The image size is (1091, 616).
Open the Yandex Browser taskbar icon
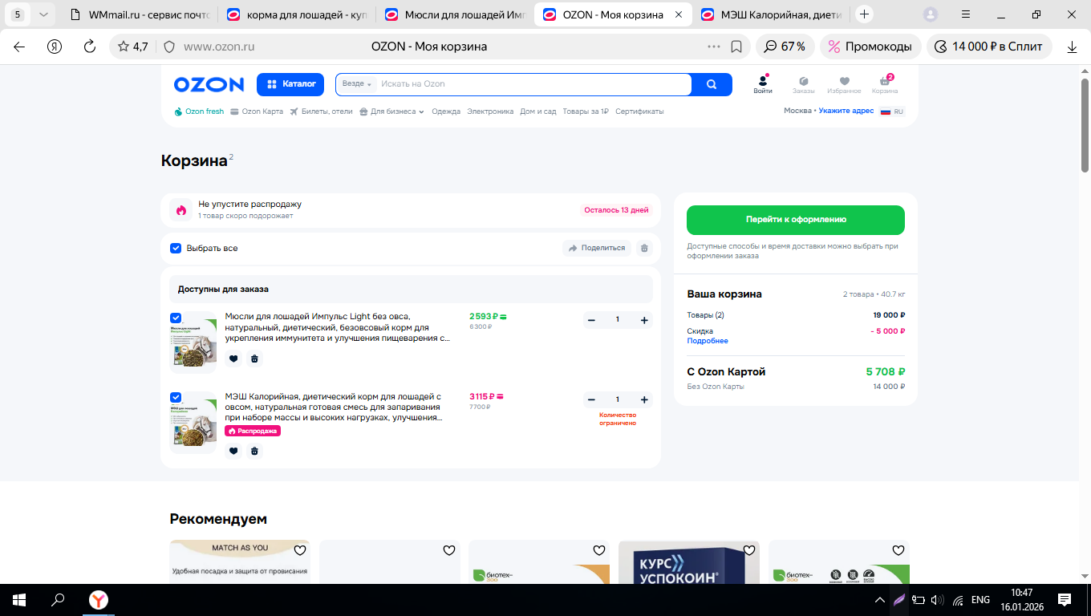click(98, 600)
